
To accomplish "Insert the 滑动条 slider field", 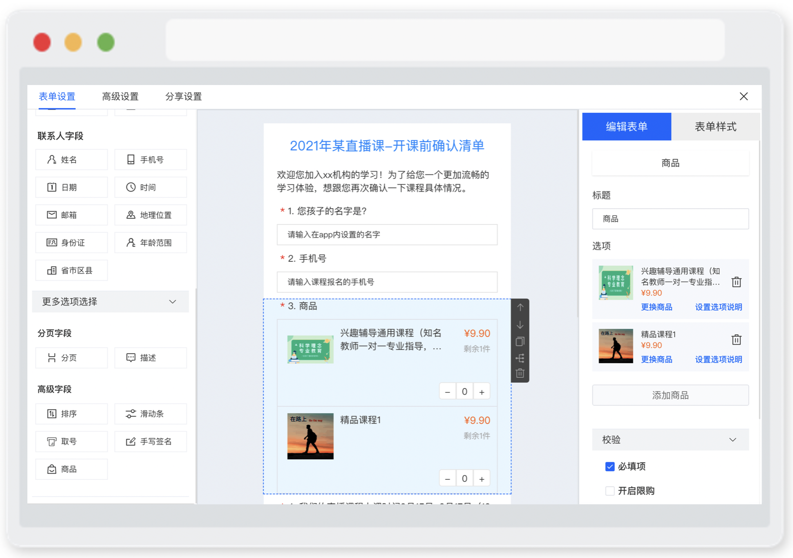I will pos(151,414).
